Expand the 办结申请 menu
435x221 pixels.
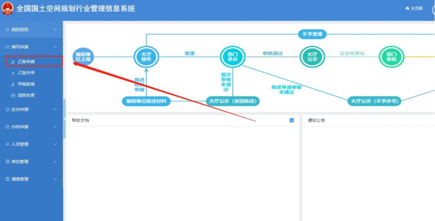(x=31, y=127)
